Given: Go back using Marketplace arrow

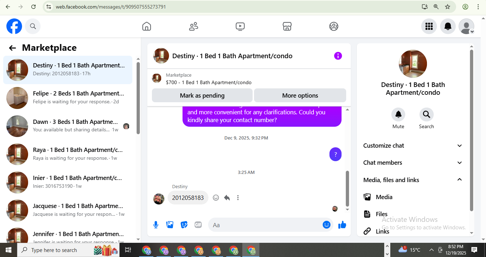Looking at the screenshot, I should click(x=12, y=48).
